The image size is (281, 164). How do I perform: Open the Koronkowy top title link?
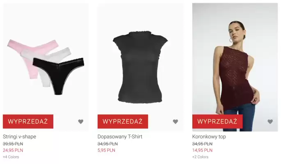tap(209, 137)
